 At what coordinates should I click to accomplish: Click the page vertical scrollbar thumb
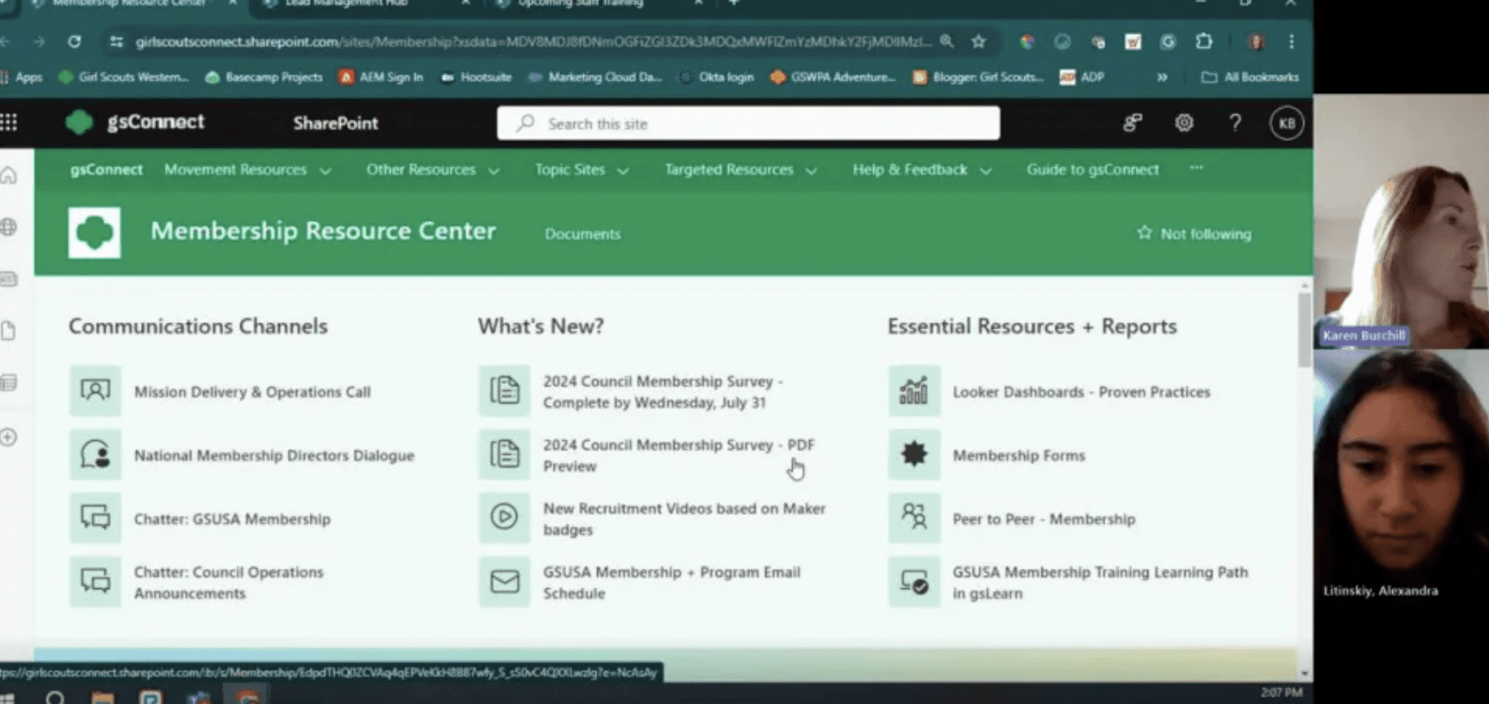click(x=1304, y=330)
